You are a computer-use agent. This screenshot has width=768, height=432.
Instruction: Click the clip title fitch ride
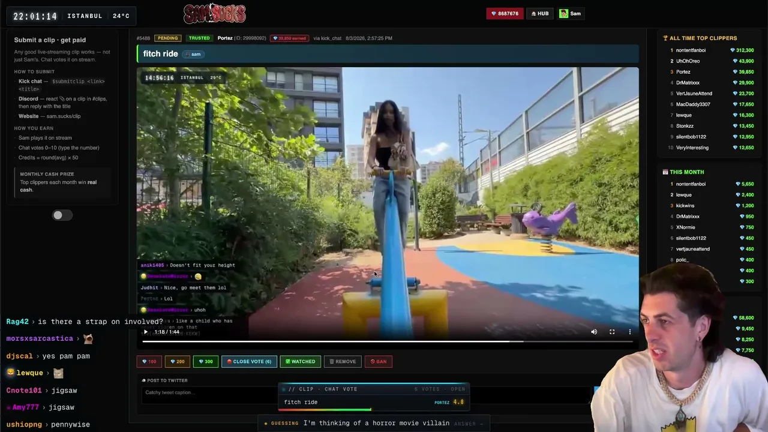coord(160,54)
